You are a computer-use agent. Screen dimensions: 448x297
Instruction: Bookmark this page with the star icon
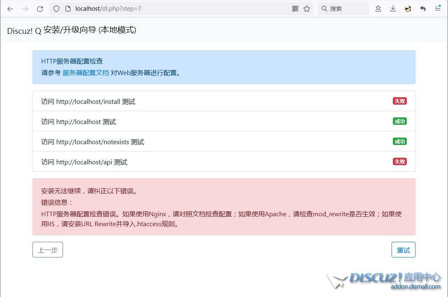(307, 9)
